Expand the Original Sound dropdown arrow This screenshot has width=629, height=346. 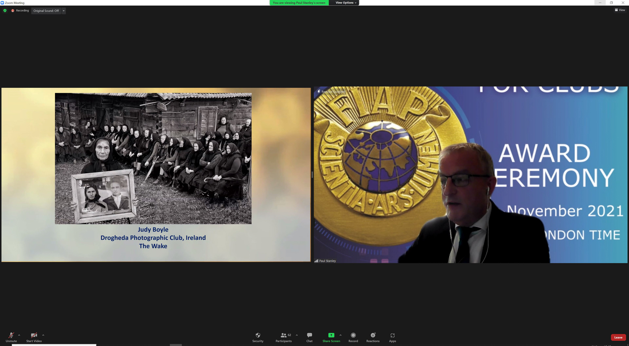point(64,11)
